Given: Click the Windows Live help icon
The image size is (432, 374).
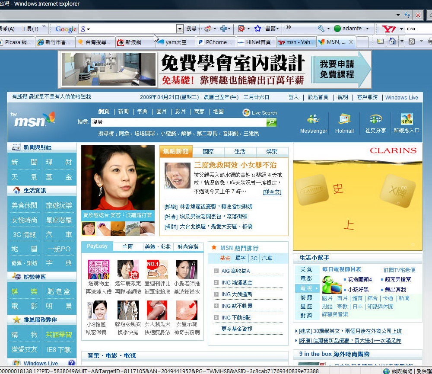Looking at the screenshot, I should click(72, 363).
